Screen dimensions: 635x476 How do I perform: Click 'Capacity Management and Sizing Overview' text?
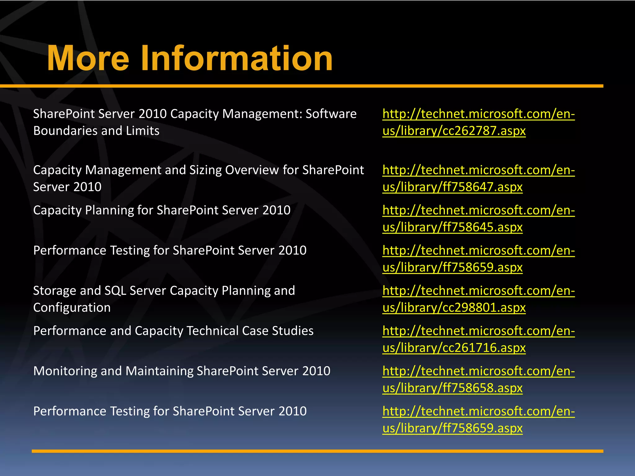198,178
